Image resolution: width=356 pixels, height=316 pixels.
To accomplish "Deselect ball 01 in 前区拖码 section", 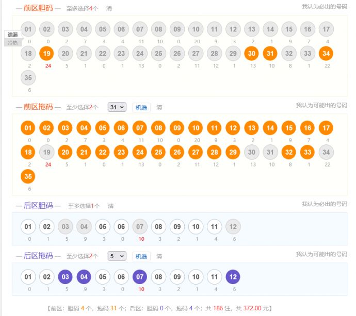I will click(28, 128).
